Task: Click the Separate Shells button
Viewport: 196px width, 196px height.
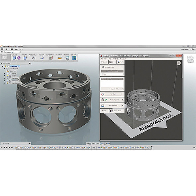Action: (115, 89)
